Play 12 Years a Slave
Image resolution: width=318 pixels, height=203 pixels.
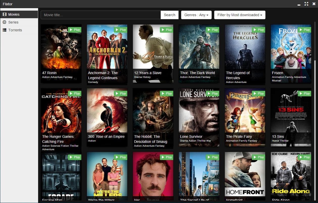167,30
